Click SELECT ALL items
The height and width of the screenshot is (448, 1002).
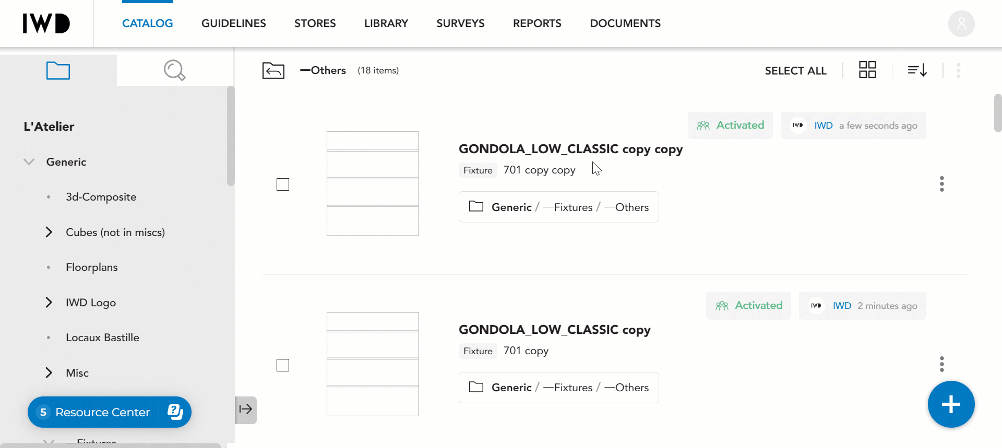795,71
